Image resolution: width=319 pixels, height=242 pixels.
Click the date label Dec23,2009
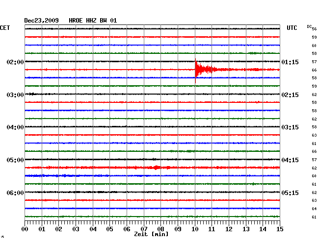pos(41,21)
